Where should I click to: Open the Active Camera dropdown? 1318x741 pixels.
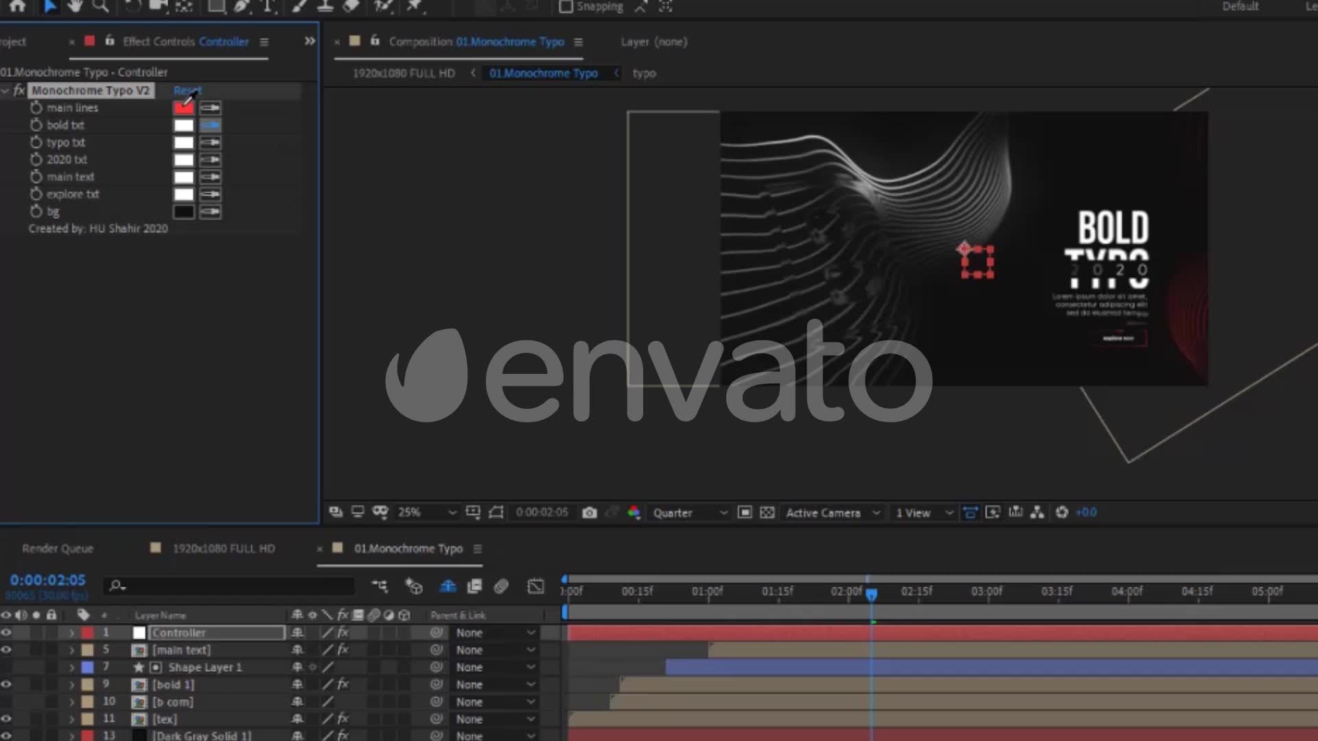[x=833, y=513]
